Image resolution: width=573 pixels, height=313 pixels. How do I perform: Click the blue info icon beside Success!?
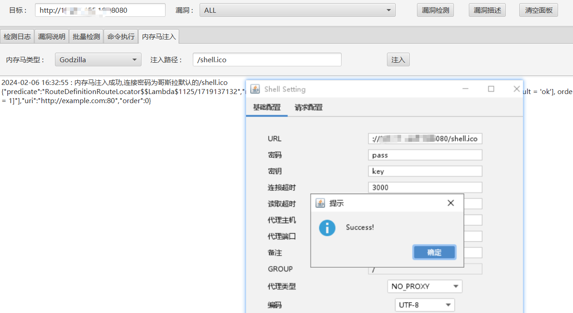(327, 228)
